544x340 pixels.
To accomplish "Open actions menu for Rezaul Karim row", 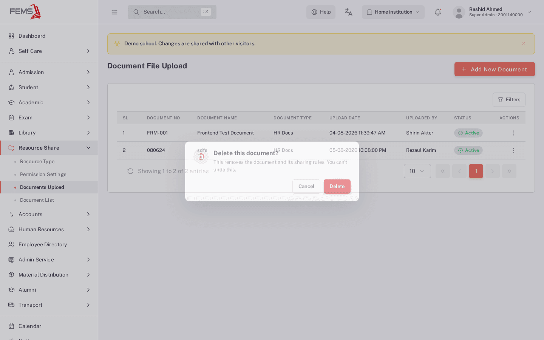I will (513, 150).
